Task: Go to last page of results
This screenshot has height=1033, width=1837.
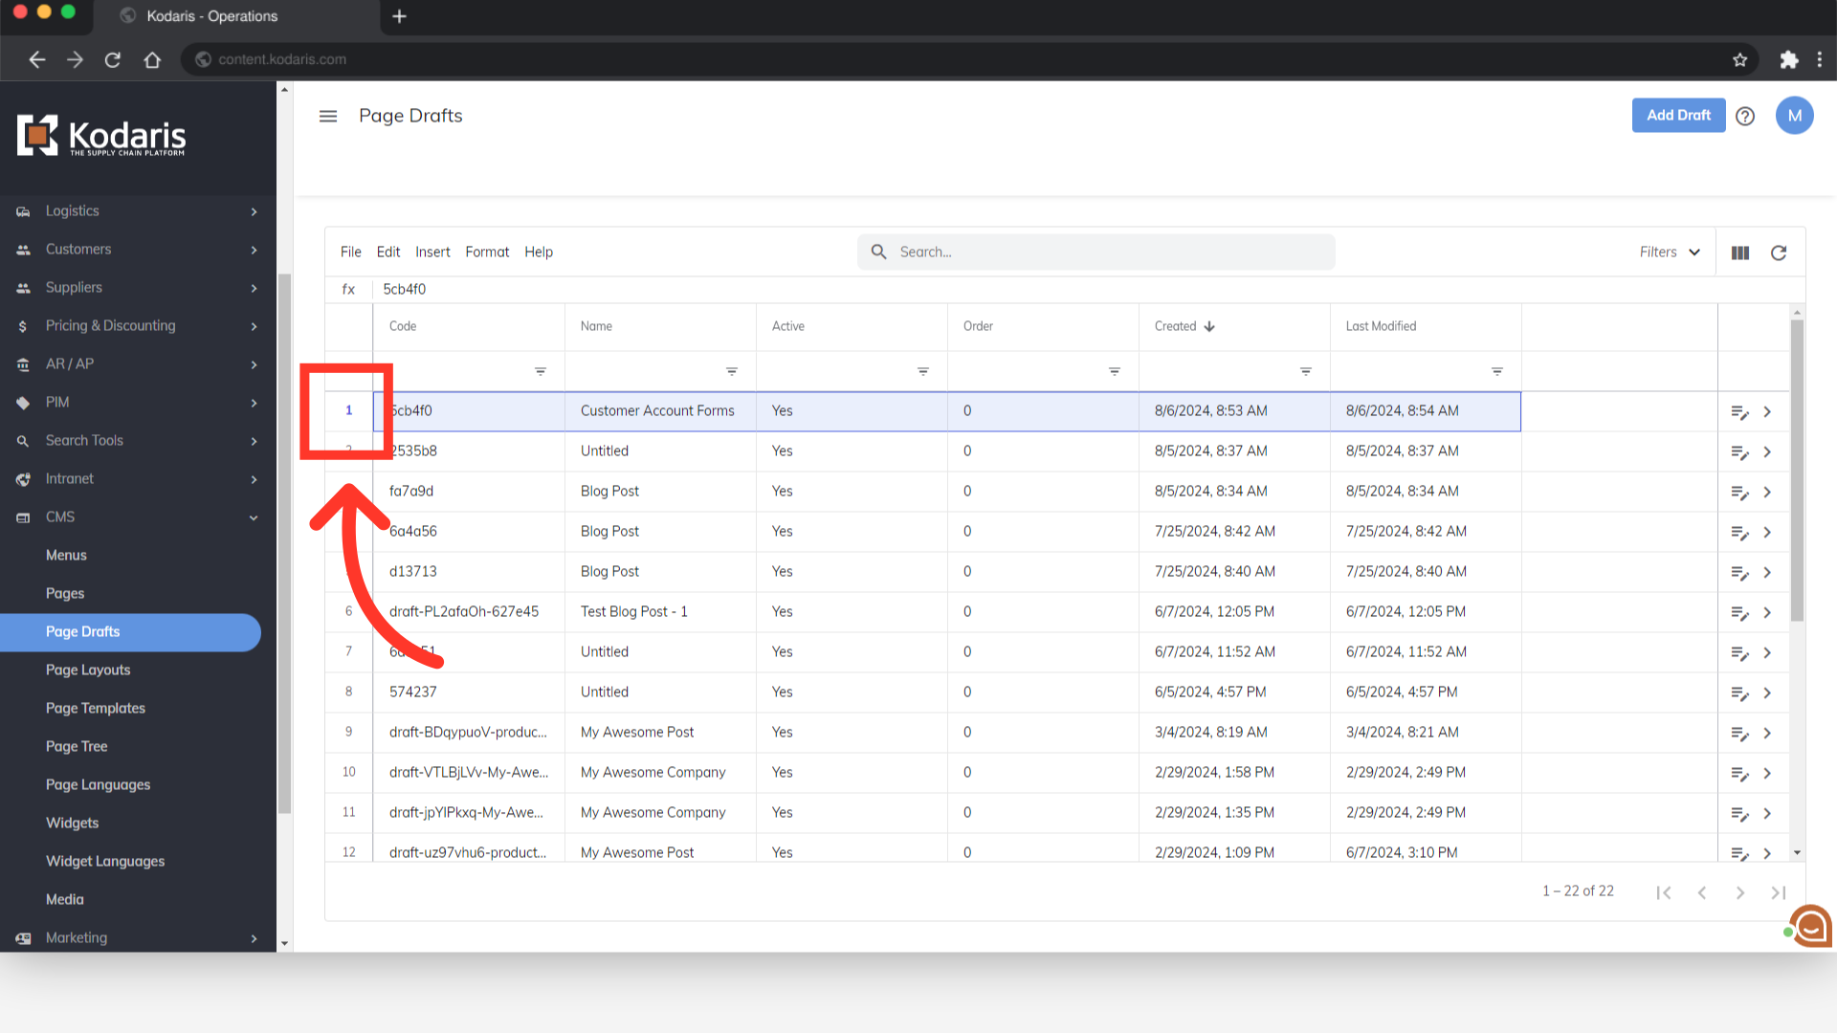Action: point(1778,892)
